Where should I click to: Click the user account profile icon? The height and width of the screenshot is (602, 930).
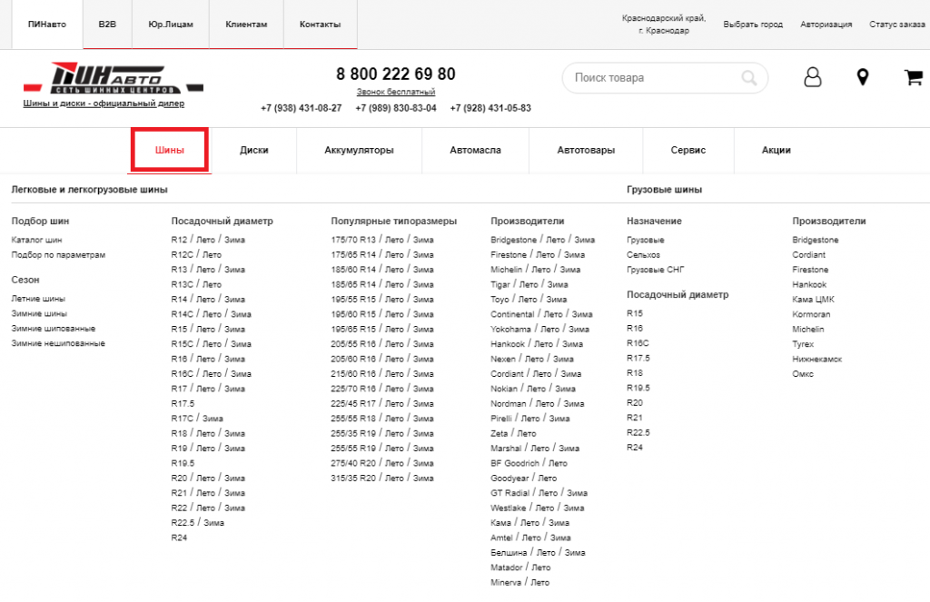pos(812,77)
